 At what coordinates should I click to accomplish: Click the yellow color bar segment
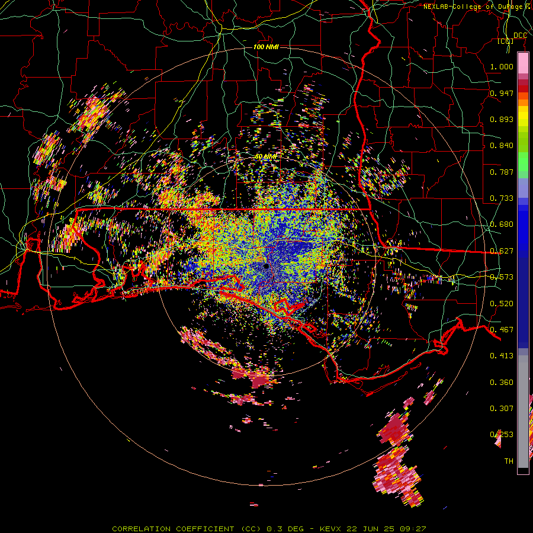click(523, 117)
